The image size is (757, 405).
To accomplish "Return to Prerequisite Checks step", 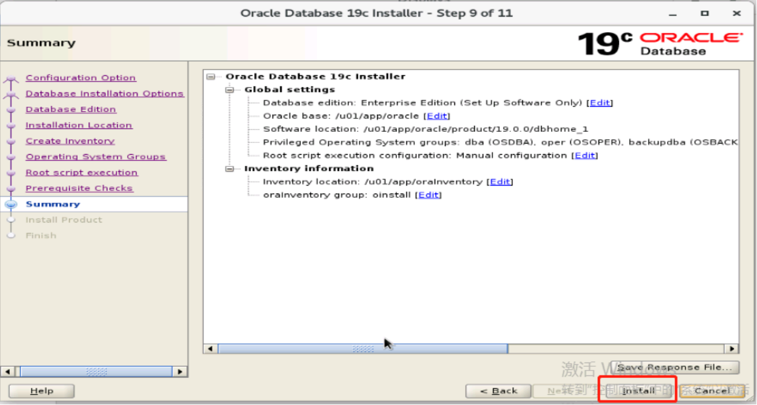I will point(79,188).
